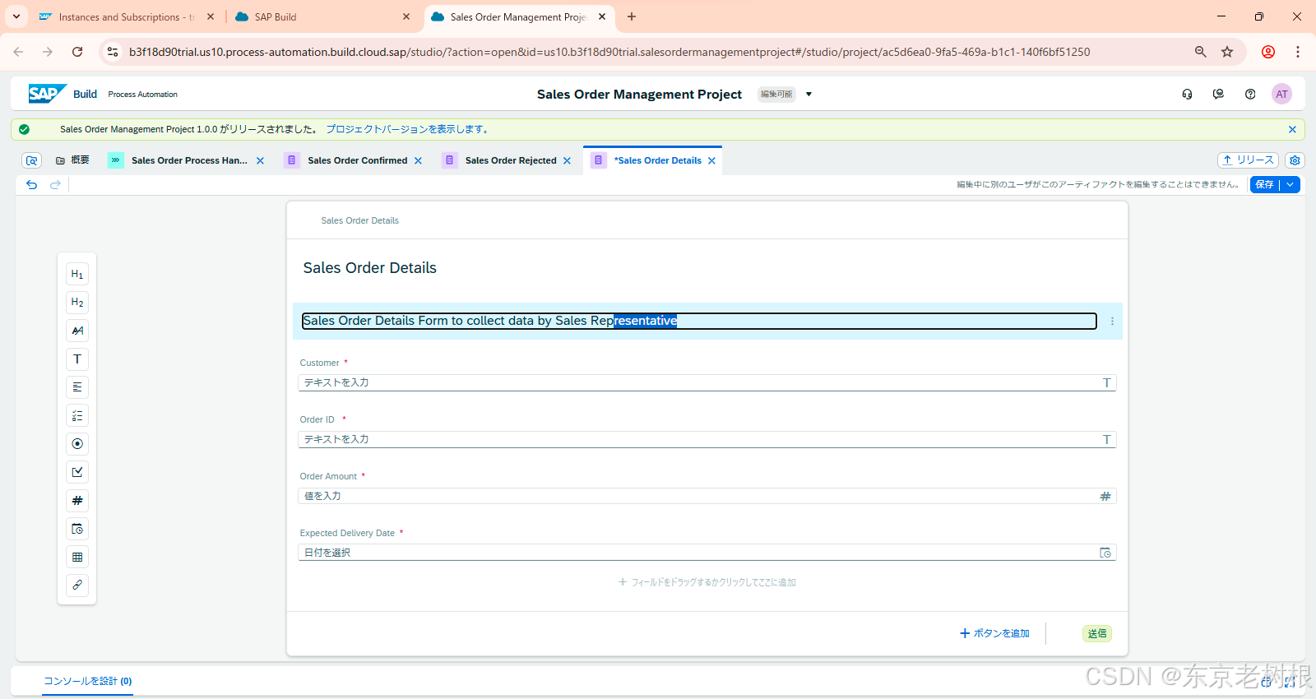Click the リリース release button

pos(1248,160)
